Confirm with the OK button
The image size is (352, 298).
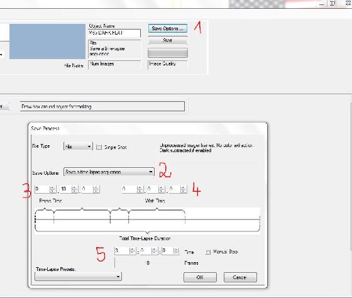pos(200,277)
